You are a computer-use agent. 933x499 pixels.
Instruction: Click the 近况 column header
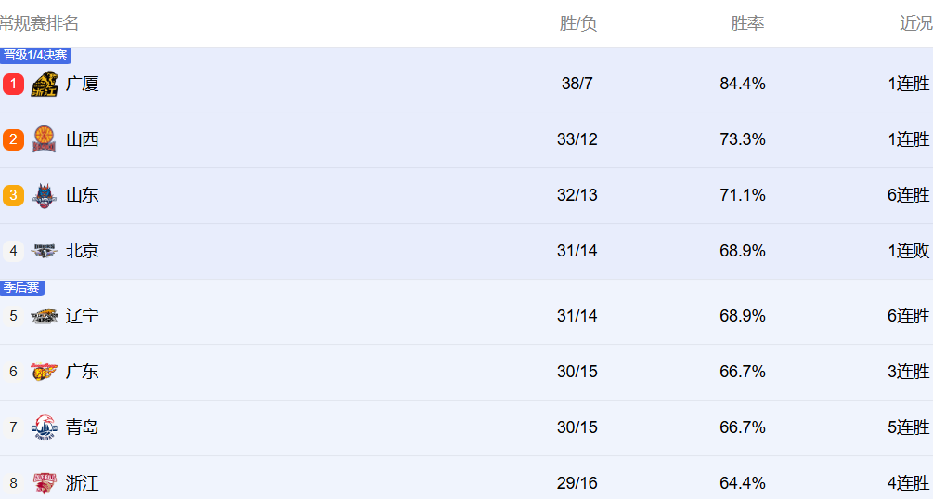[x=915, y=23]
